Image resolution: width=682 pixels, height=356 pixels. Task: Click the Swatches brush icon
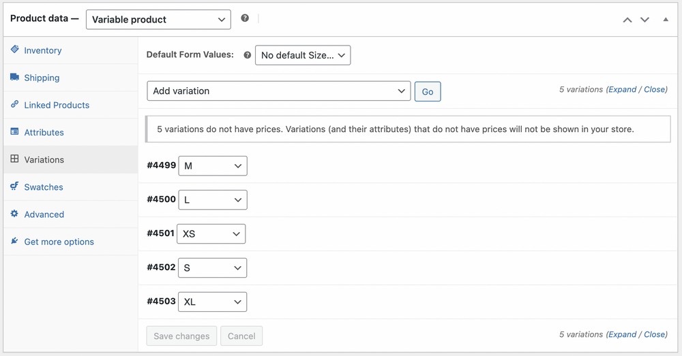(15, 187)
